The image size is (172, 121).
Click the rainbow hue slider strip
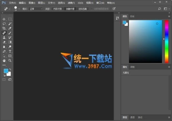click(x=166, y=41)
